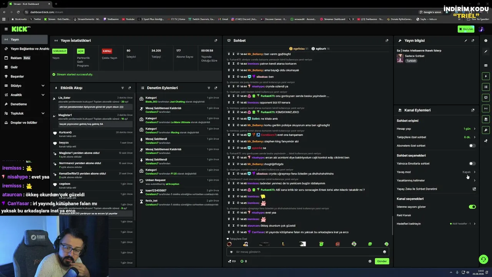Click the Gönder send button
Image resolution: width=492 pixels, height=277 pixels.
pyautogui.click(x=382, y=261)
